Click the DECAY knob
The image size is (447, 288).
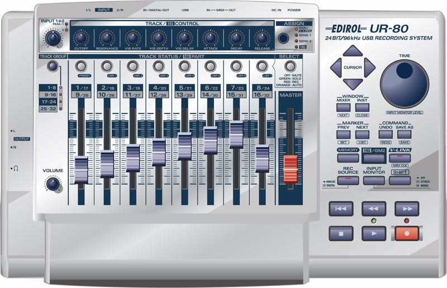click(236, 38)
